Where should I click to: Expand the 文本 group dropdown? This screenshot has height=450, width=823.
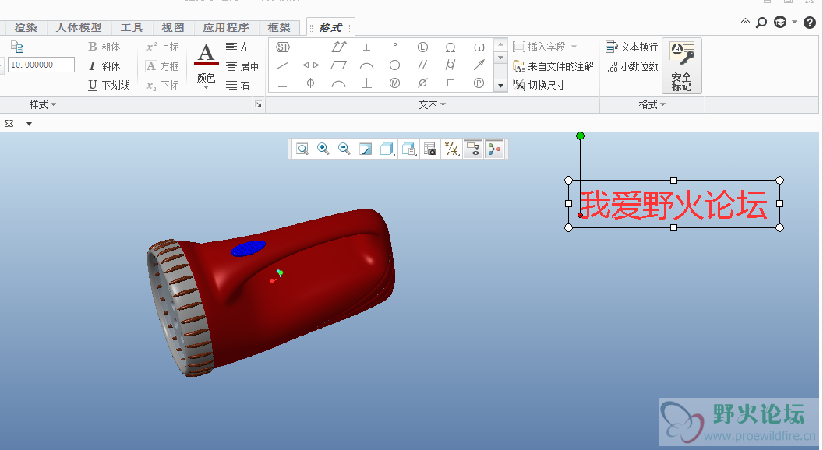click(x=432, y=104)
